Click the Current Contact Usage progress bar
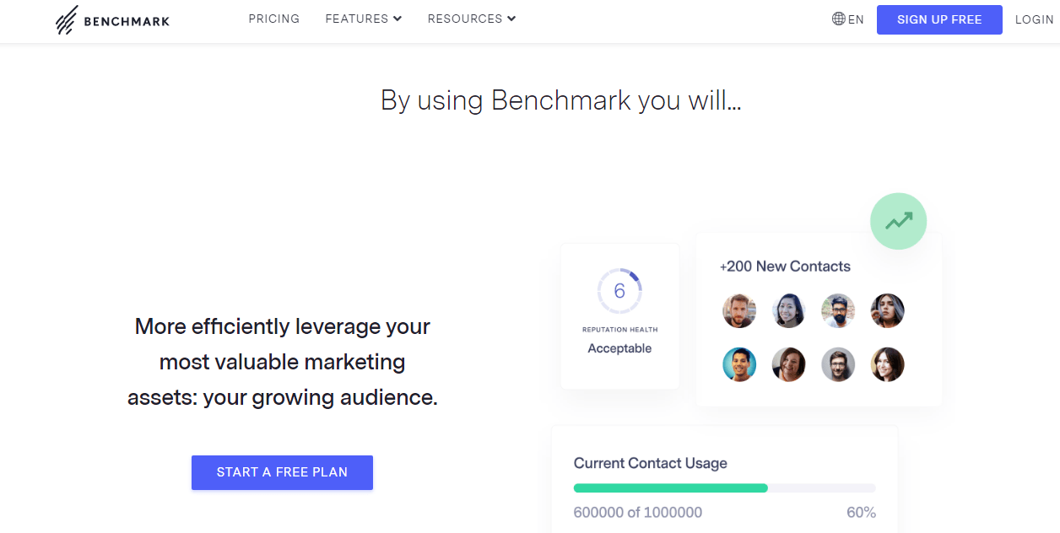 (724, 487)
